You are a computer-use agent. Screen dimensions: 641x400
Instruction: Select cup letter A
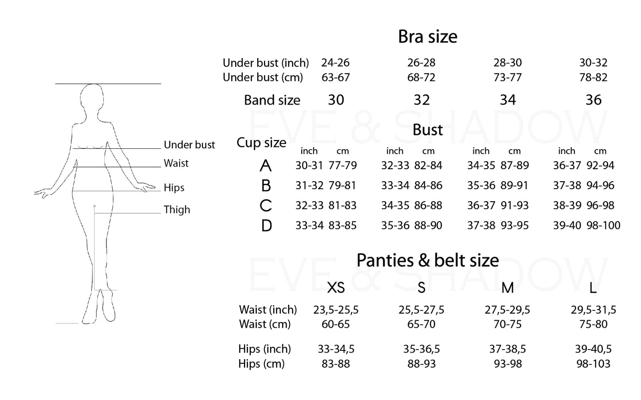point(266,166)
